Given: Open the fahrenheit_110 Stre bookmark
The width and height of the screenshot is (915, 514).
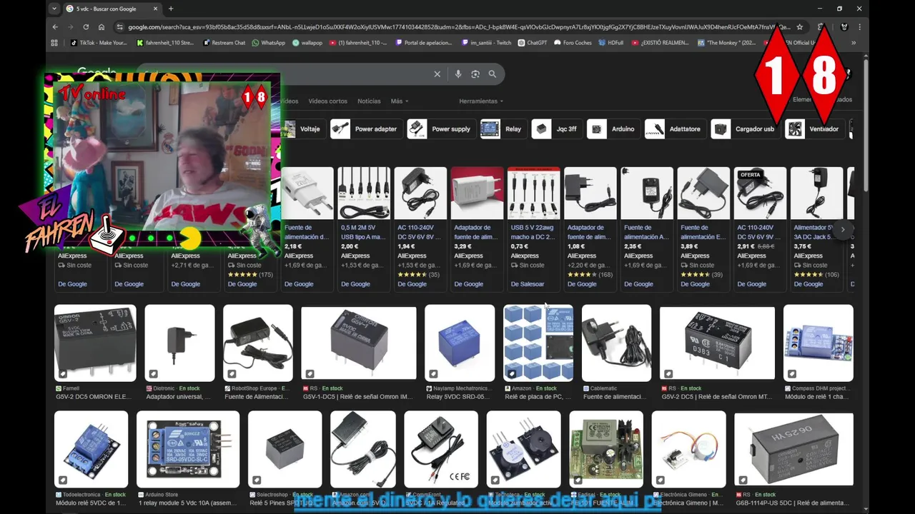Looking at the screenshot, I should point(165,43).
